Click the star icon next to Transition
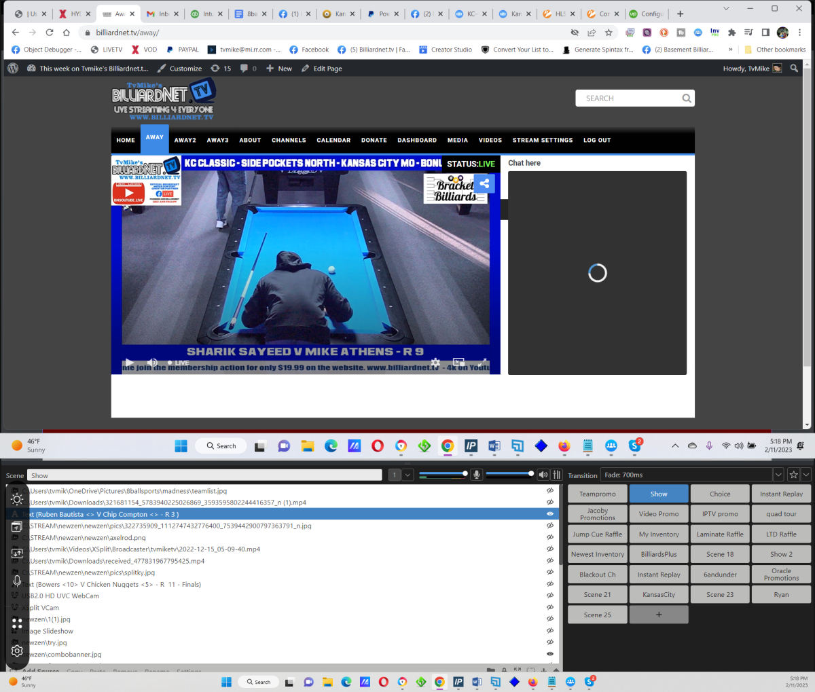 tap(793, 475)
